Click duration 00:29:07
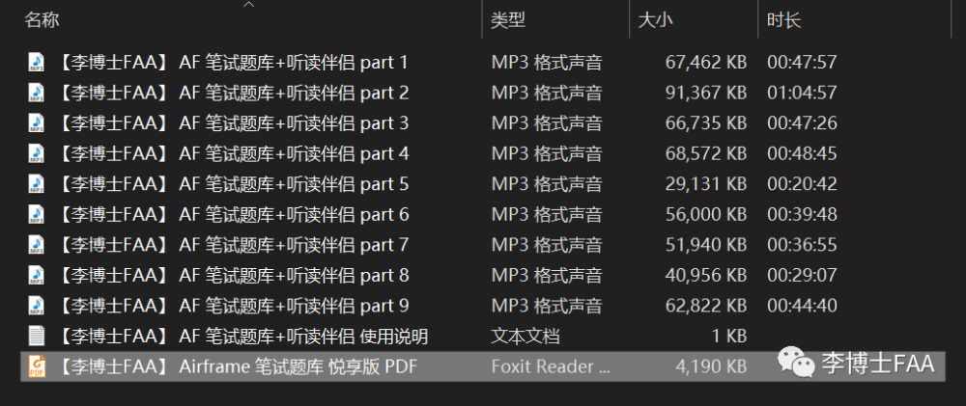Screen dimensions: 966x406 tap(802, 275)
